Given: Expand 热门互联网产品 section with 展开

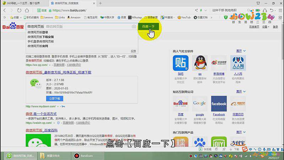Looking at the screenshot, I should (241, 132).
